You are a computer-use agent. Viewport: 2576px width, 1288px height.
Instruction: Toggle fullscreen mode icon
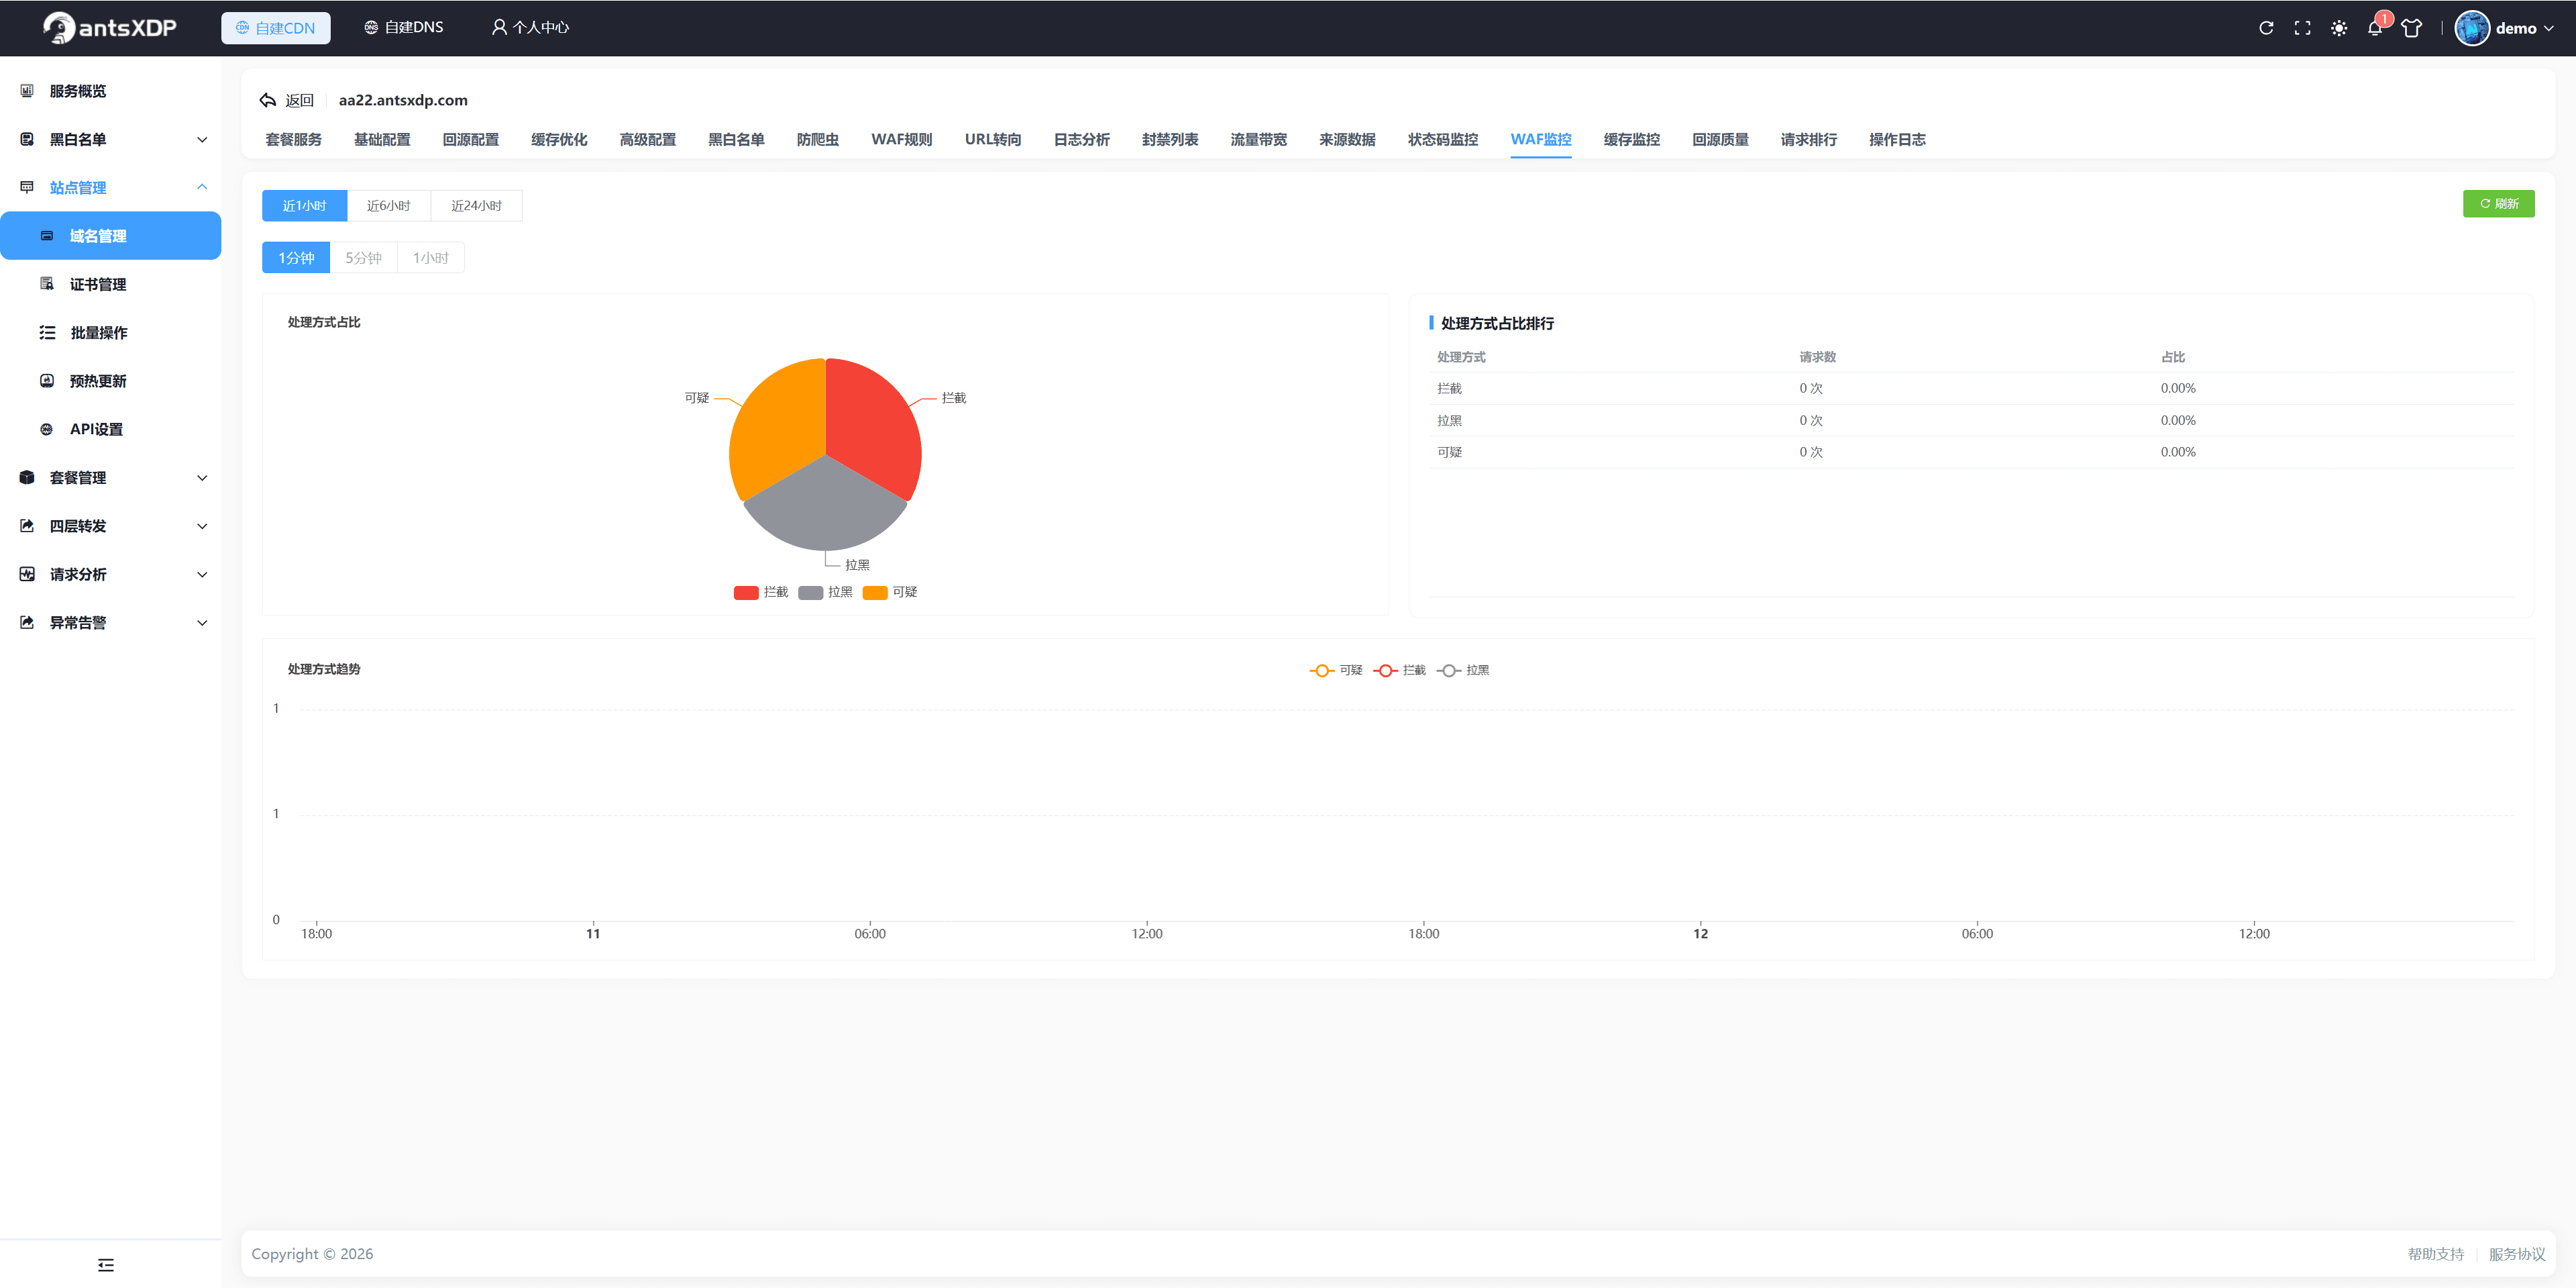[x=2302, y=28]
